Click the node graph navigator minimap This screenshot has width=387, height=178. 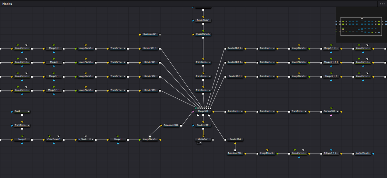[361, 25]
